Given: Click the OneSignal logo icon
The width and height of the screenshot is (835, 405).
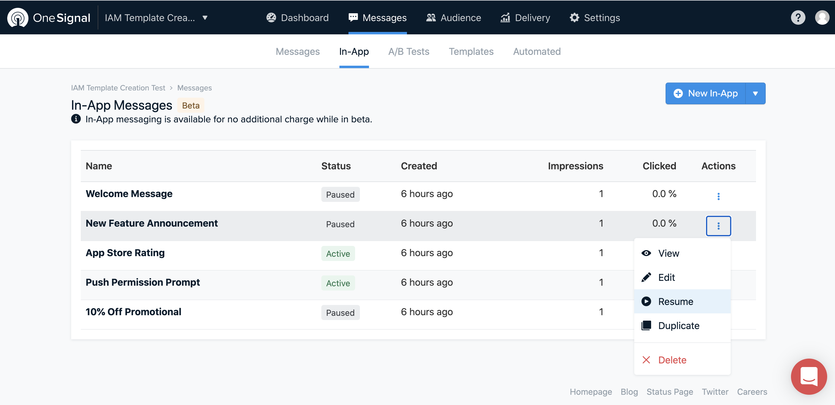Looking at the screenshot, I should point(18,18).
